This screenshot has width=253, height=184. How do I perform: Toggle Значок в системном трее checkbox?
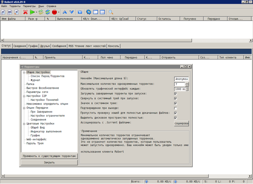tap(176, 103)
